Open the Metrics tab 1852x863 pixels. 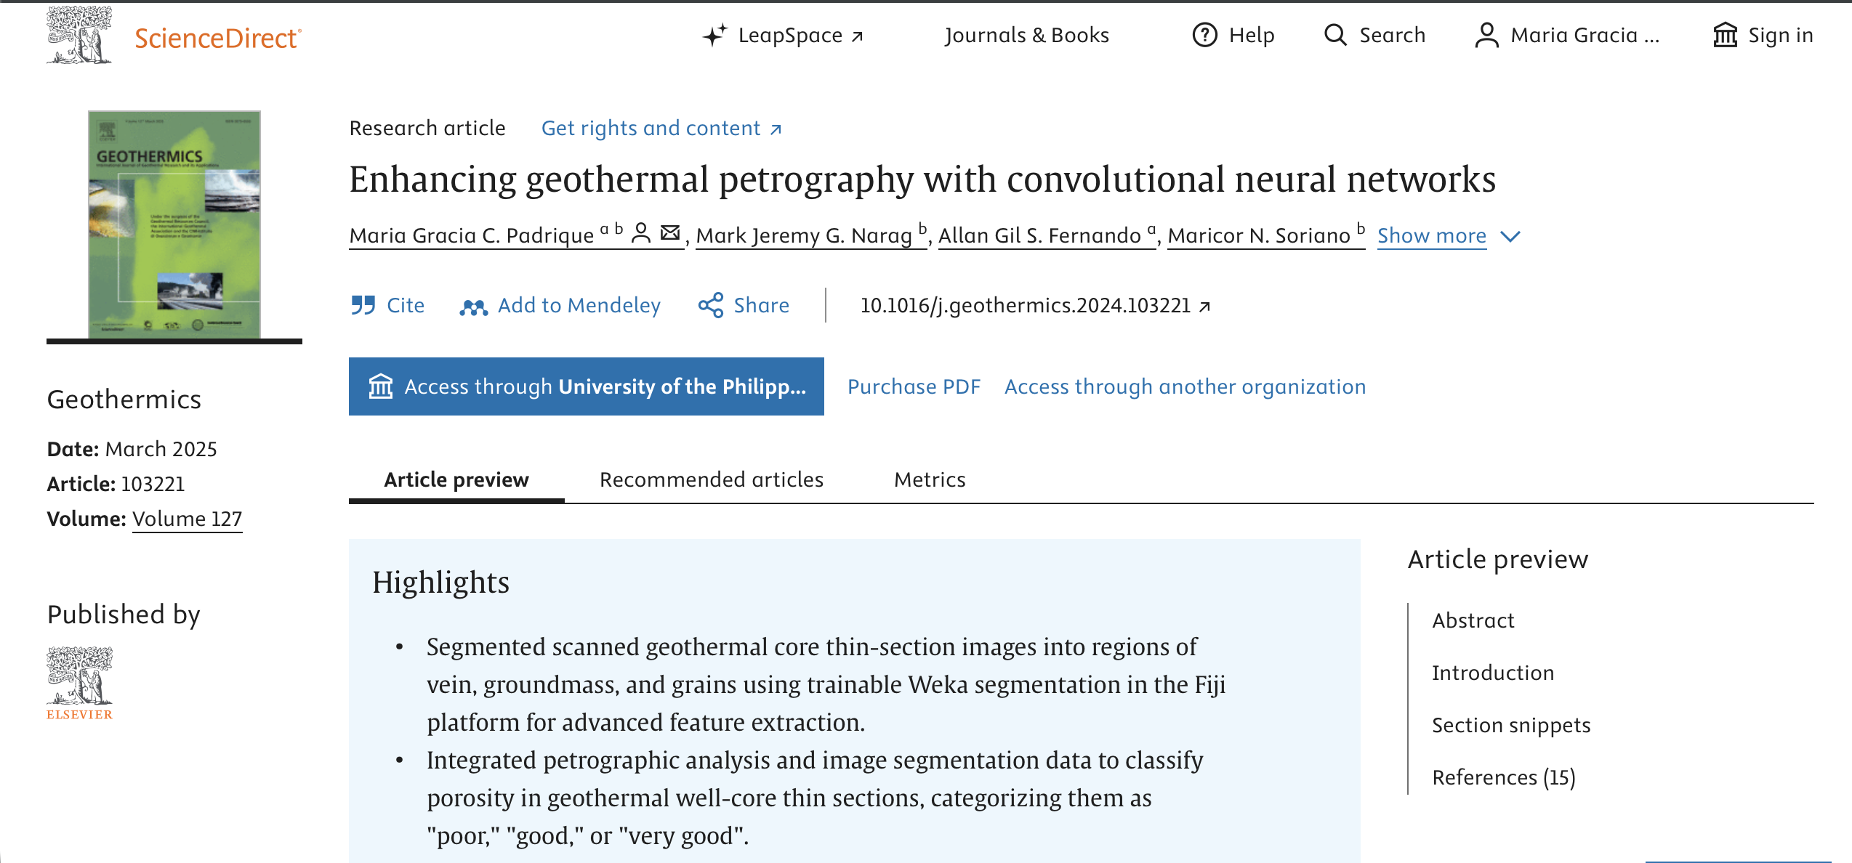click(930, 479)
